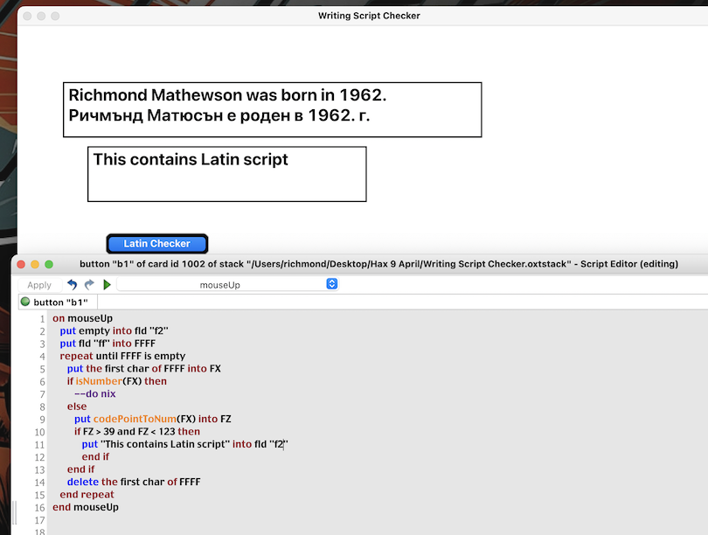Click the "else" keyword on line 8
The image size is (708, 535).
click(x=77, y=406)
